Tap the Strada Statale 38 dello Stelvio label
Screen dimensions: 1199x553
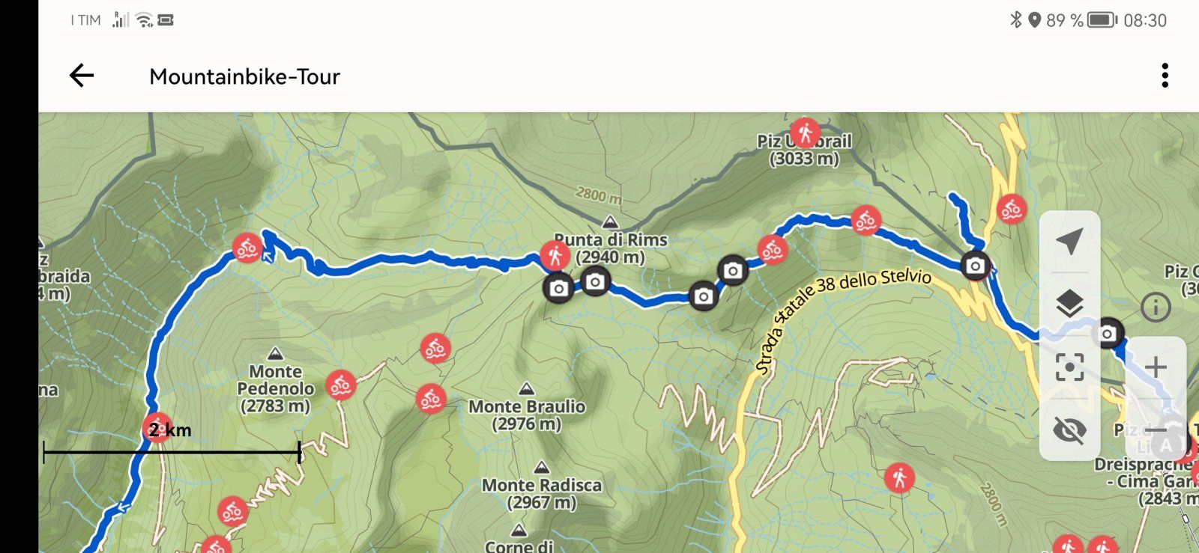[843, 318]
